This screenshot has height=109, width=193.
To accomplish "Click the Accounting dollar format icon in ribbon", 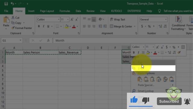I will (x=142, y=26).
